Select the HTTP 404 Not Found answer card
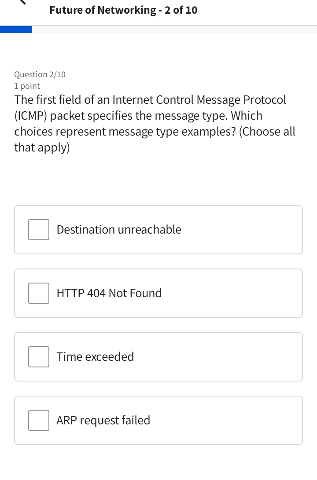The image size is (317, 480). click(x=158, y=293)
